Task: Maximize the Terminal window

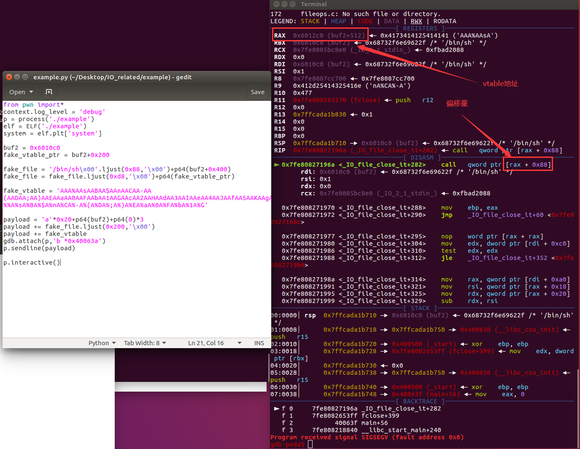Action: click(x=292, y=4)
